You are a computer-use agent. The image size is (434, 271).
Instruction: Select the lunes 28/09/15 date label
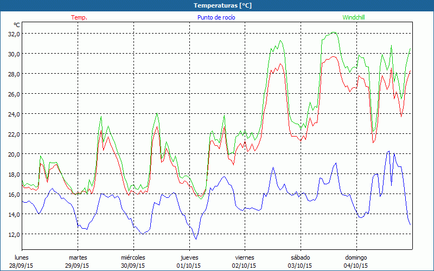22,261
